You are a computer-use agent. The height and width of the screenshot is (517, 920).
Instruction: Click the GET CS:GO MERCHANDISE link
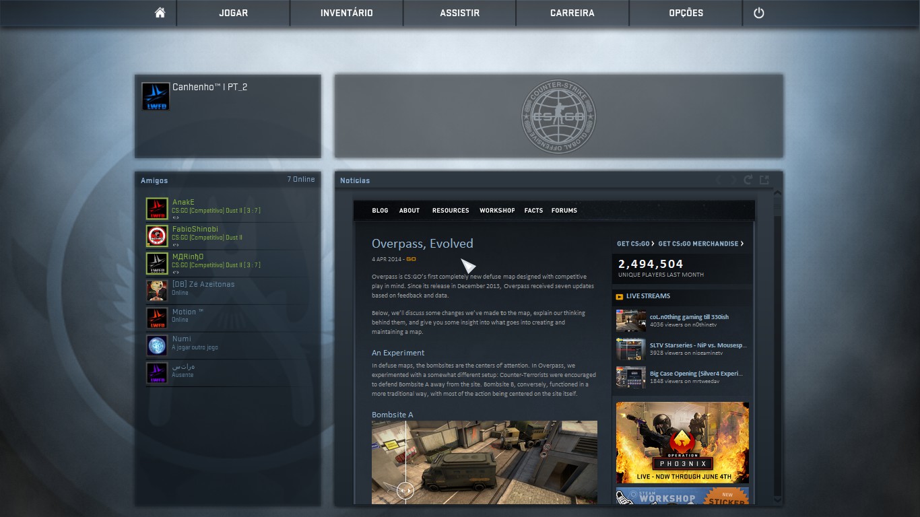(x=700, y=244)
